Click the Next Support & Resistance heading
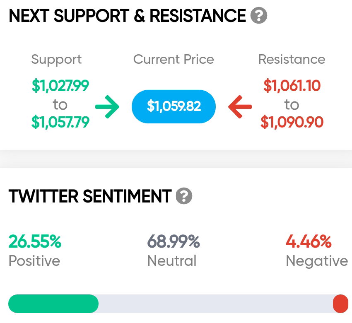Screen dimensions: 352x323 pyautogui.click(x=127, y=15)
